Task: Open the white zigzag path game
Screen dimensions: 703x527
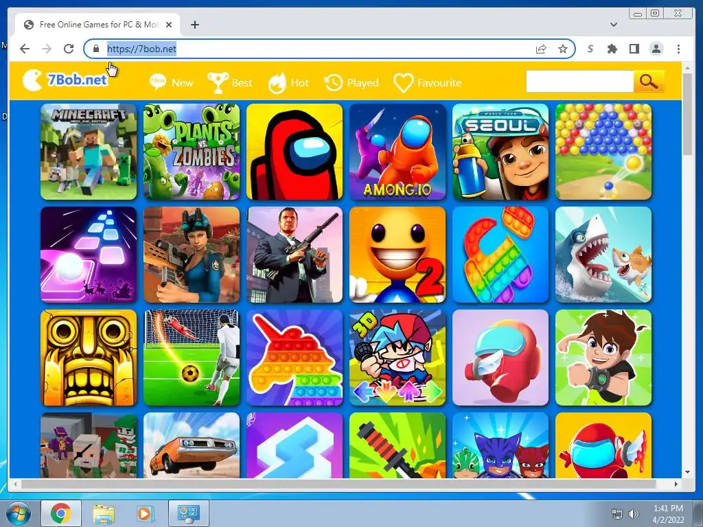Action: pos(295,445)
